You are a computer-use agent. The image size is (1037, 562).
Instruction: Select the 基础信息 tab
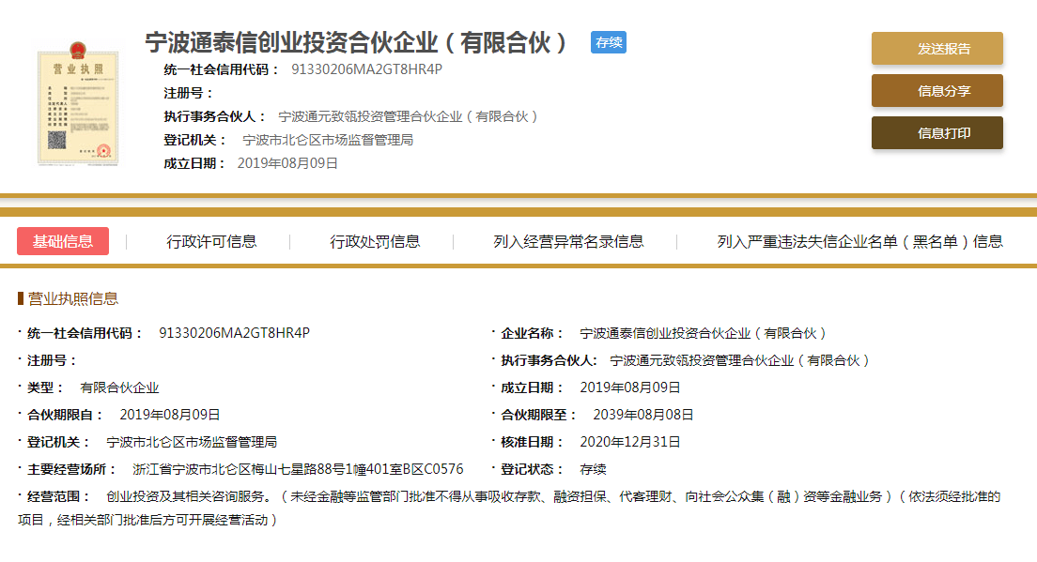62,241
